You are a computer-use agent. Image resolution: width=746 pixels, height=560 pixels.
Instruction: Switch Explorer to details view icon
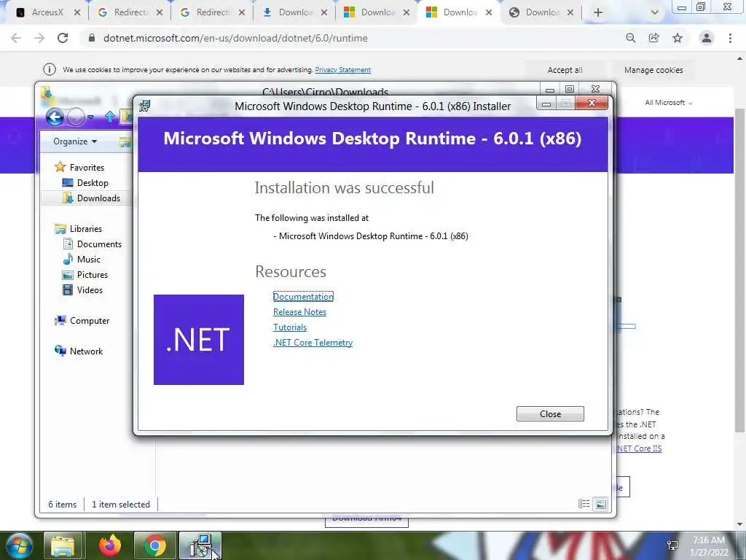pos(584,504)
